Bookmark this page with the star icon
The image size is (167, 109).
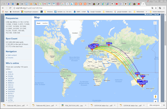156,8
